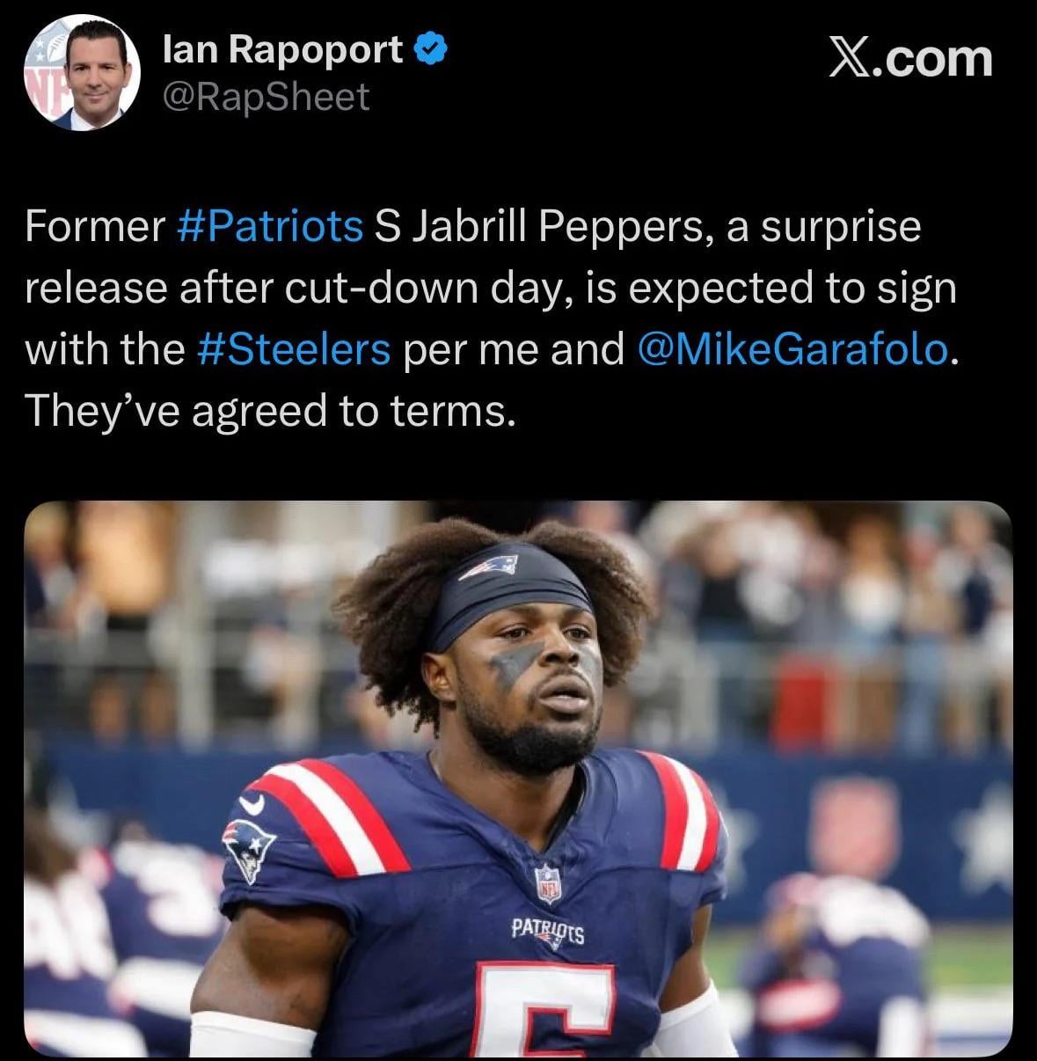Follow the #Patriots hashtag
The height and width of the screenshot is (1061, 1037).
(270, 226)
